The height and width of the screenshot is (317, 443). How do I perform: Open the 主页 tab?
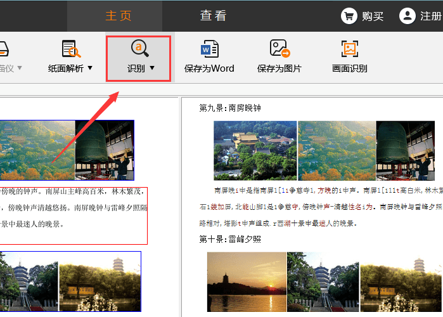tap(118, 16)
